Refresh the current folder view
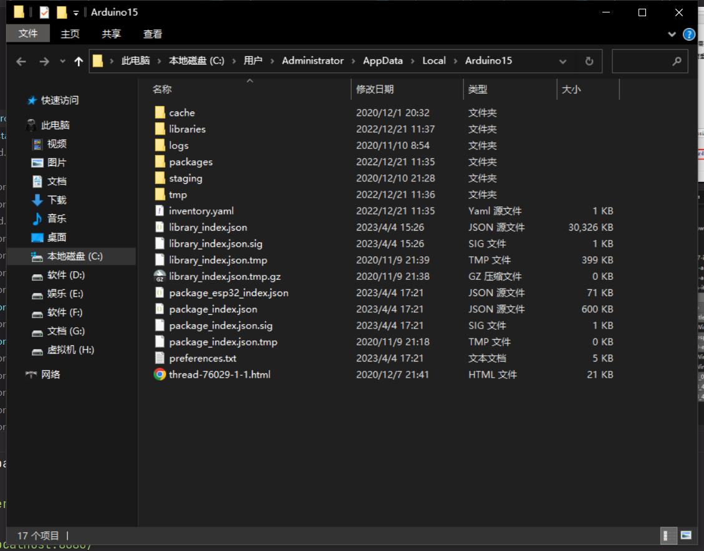704x551 pixels. point(589,61)
